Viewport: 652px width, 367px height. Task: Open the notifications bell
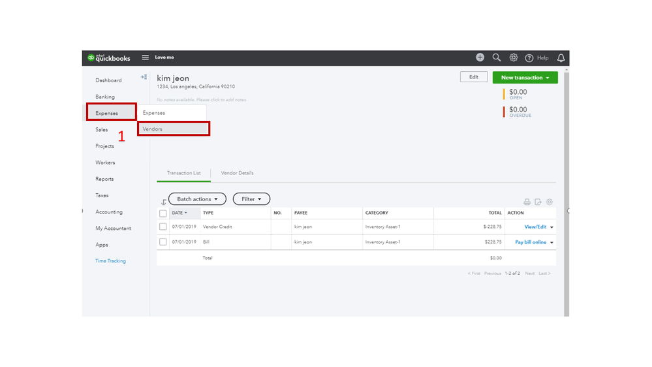click(561, 58)
